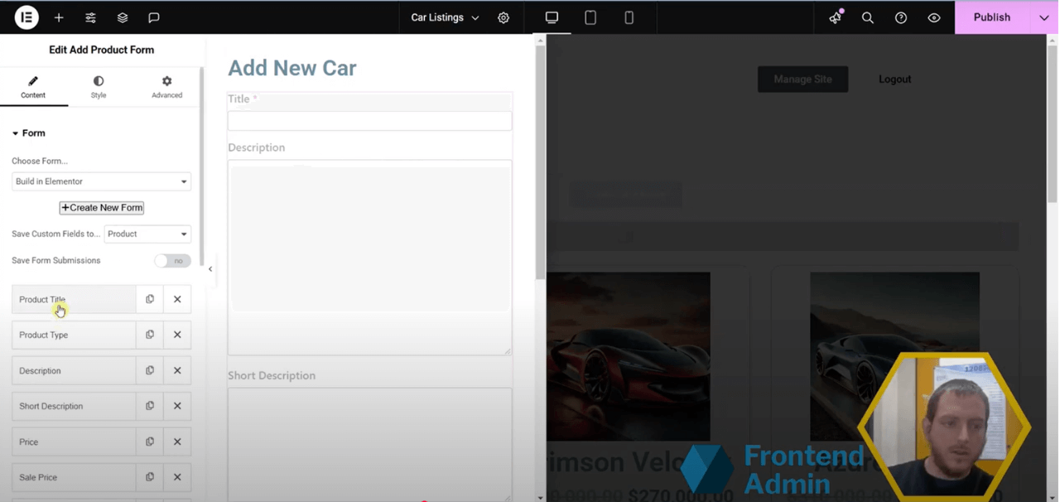Open the Choose Form dropdown
1060x502 pixels.
101,181
